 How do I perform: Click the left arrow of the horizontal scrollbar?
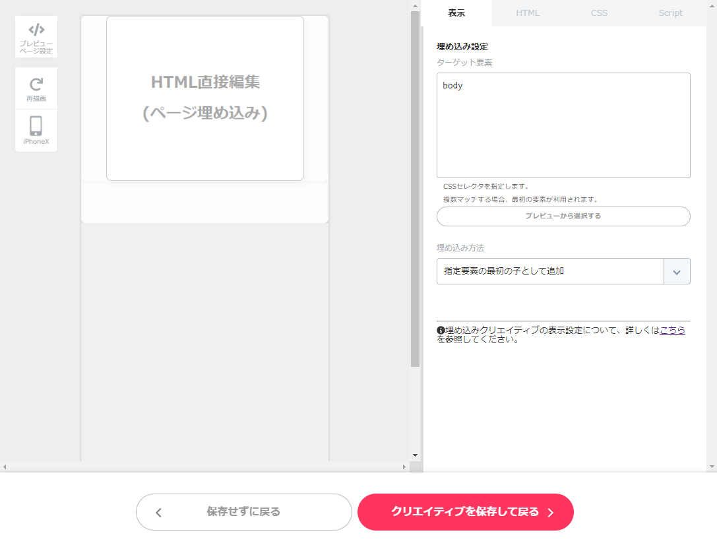point(4,467)
